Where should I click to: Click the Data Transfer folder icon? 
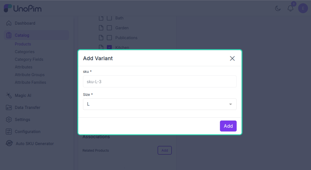coord(9,108)
